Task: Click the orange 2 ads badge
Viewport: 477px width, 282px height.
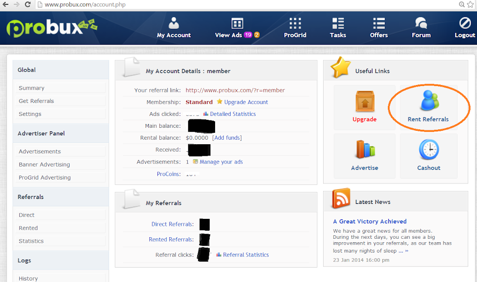Action: coord(257,35)
